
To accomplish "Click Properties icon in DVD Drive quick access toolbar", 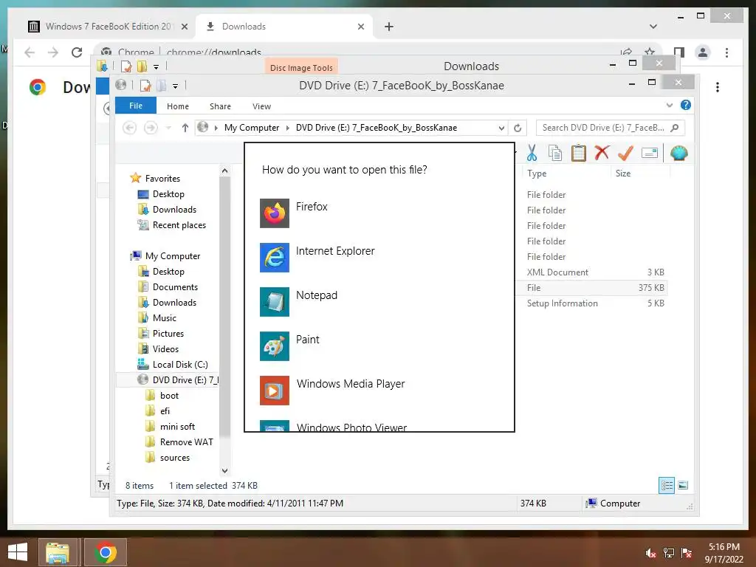I will click(145, 86).
